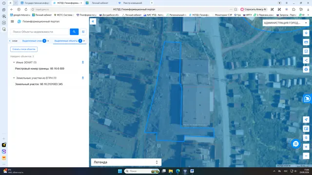The height and width of the screenshot is (175, 312).
Task: Open the map measure ruler tool
Action: pos(306,42)
